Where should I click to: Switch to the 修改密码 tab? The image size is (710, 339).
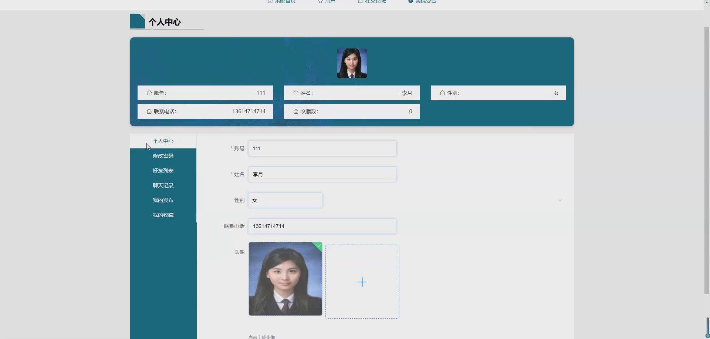(x=163, y=155)
